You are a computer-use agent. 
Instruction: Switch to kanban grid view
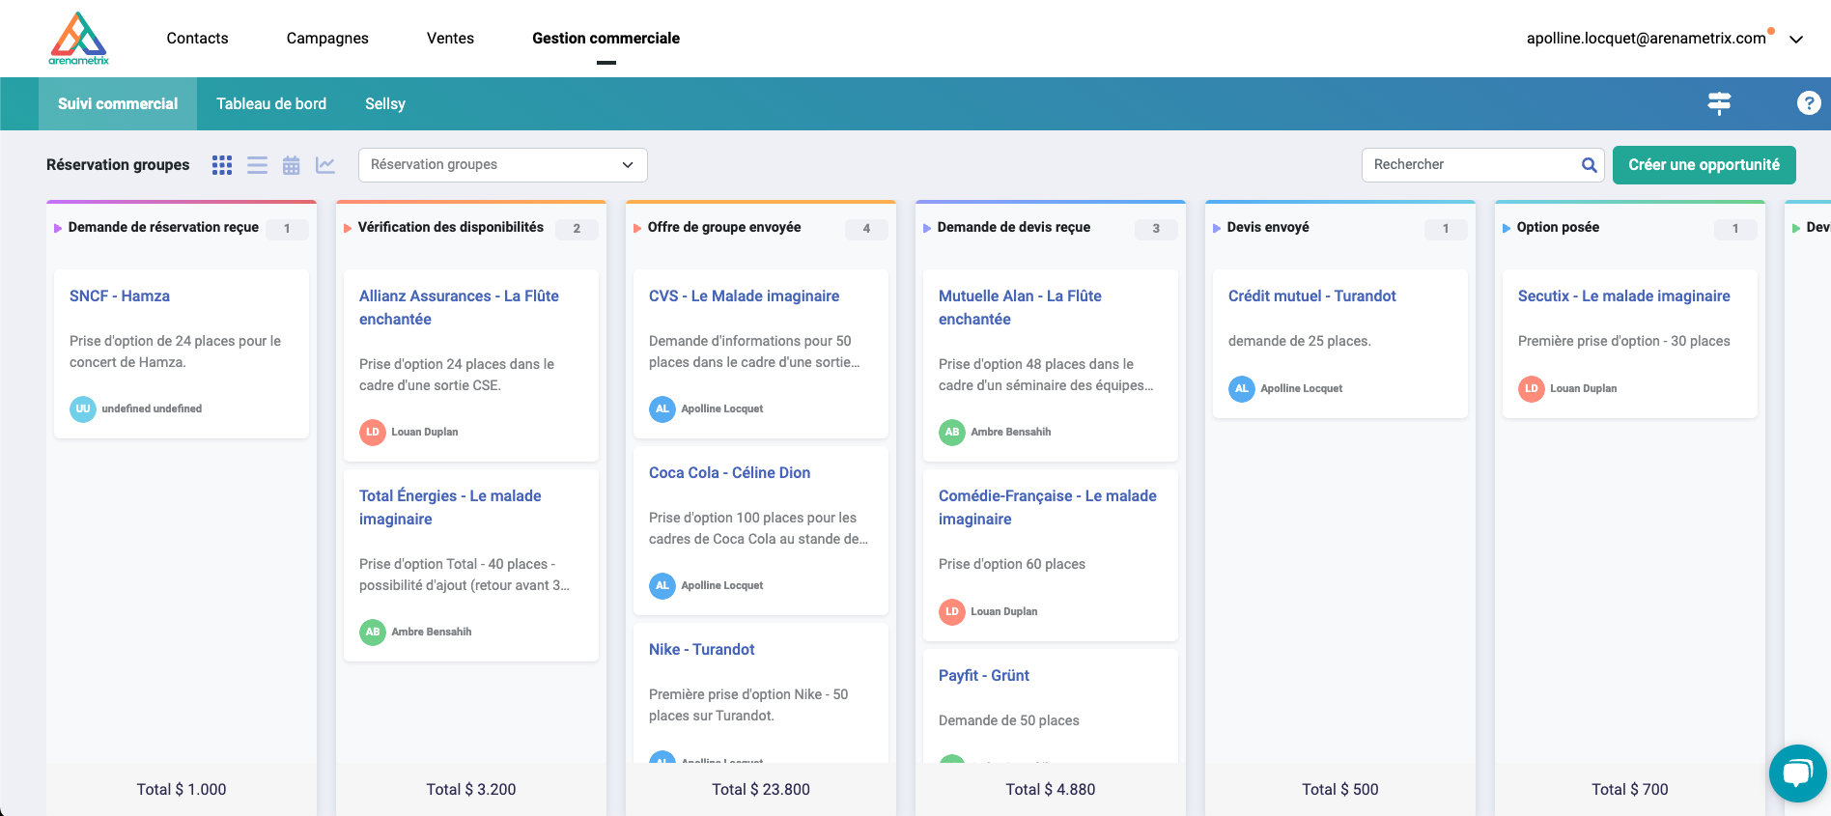tap(222, 165)
